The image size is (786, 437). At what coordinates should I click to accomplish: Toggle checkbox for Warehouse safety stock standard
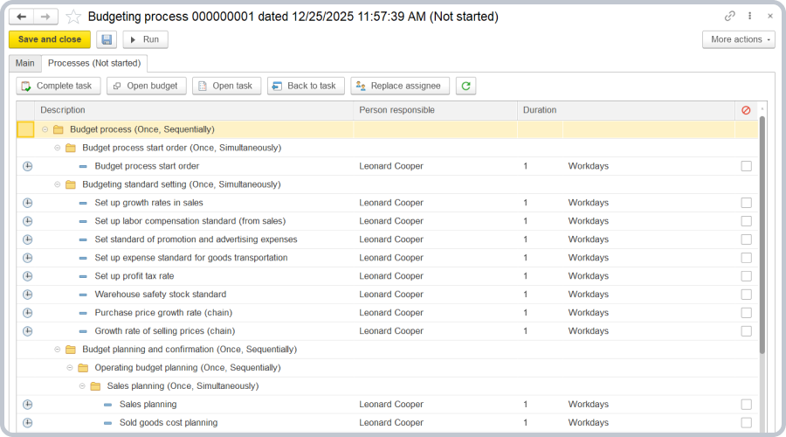click(x=746, y=295)
